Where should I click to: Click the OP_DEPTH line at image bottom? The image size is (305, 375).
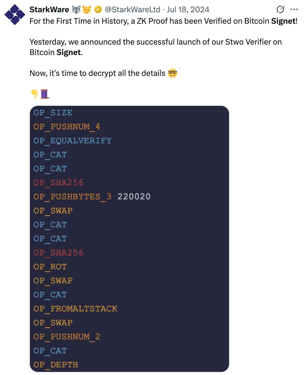[x=56, y=365]
